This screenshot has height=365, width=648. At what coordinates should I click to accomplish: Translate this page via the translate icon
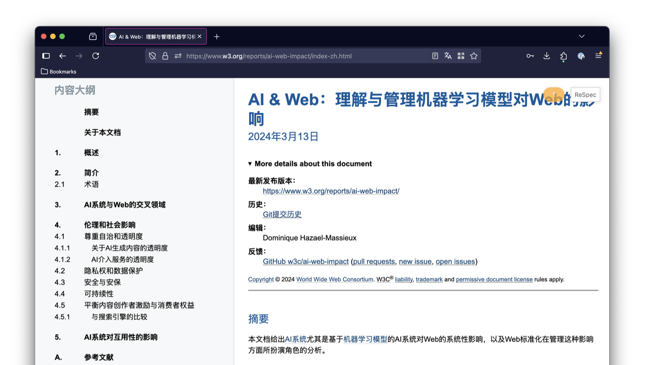pyautogui.click(x=448, y=56)
